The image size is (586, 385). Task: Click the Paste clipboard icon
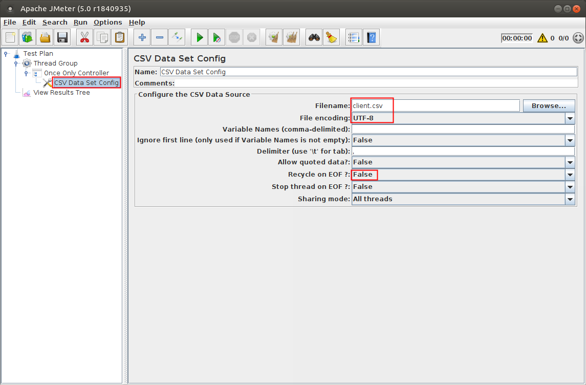pyautogui.click(x=120, y=37)
